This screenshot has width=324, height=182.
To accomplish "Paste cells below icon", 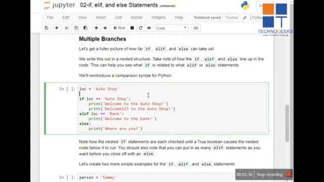I will [86, 28].
